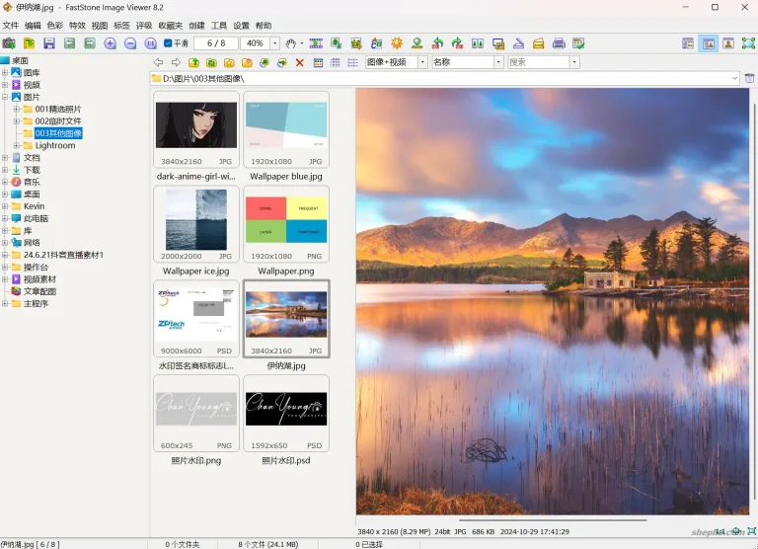
Task: Select the Lightroom folder in the tree
Action: (x=55, y=145)
